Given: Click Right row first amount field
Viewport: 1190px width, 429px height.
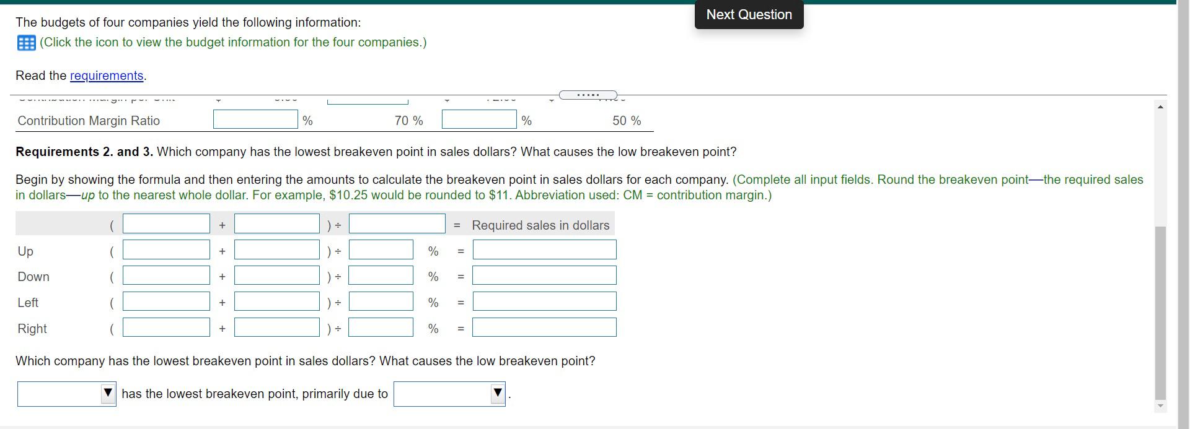Looking at the screenshot, I should [166, 327].
